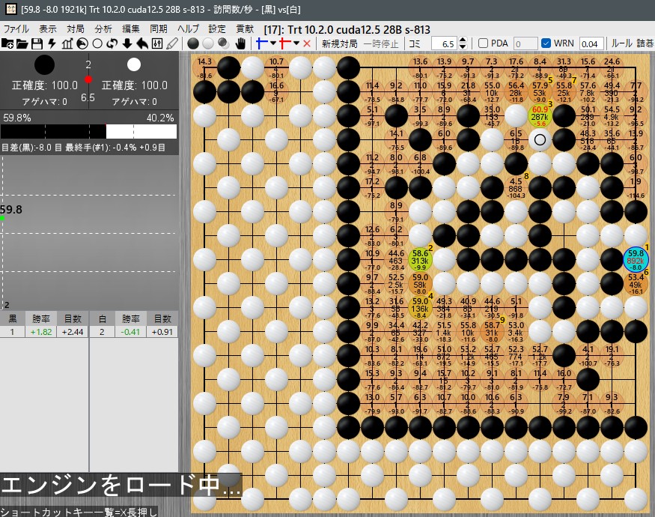655x517 pixels.
Task: Click the black/white win rate bar
Action: [88, 131]
